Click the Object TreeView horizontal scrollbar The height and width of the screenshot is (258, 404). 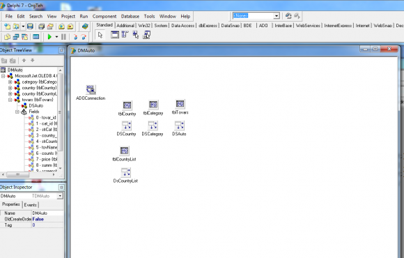point(29,174)
